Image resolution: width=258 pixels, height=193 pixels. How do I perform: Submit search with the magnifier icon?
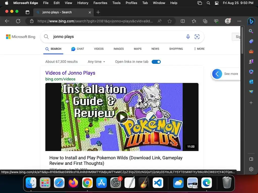click(x=46, y=37)
